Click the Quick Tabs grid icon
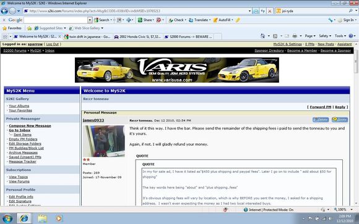The width and height of the screenshot is (359, 224). 5,36
